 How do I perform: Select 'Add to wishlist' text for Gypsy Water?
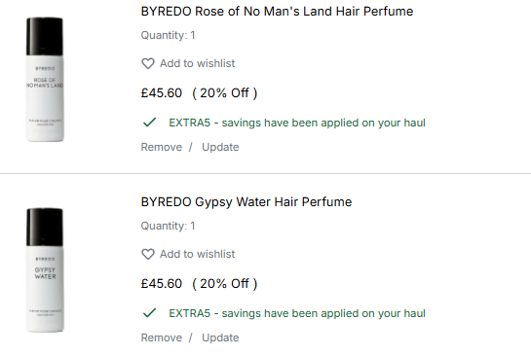(x=198, y=254)
